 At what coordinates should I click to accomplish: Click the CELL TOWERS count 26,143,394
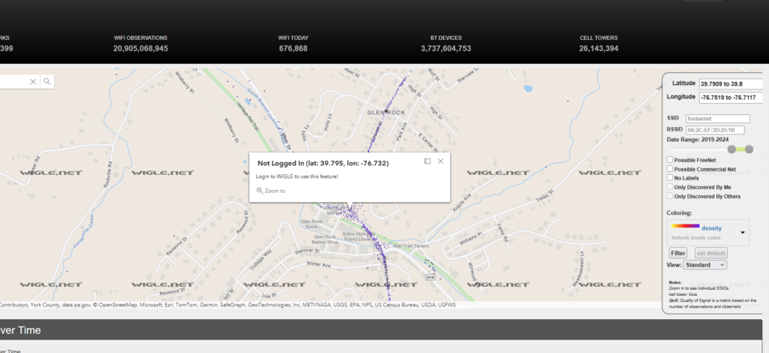point(599,49)
